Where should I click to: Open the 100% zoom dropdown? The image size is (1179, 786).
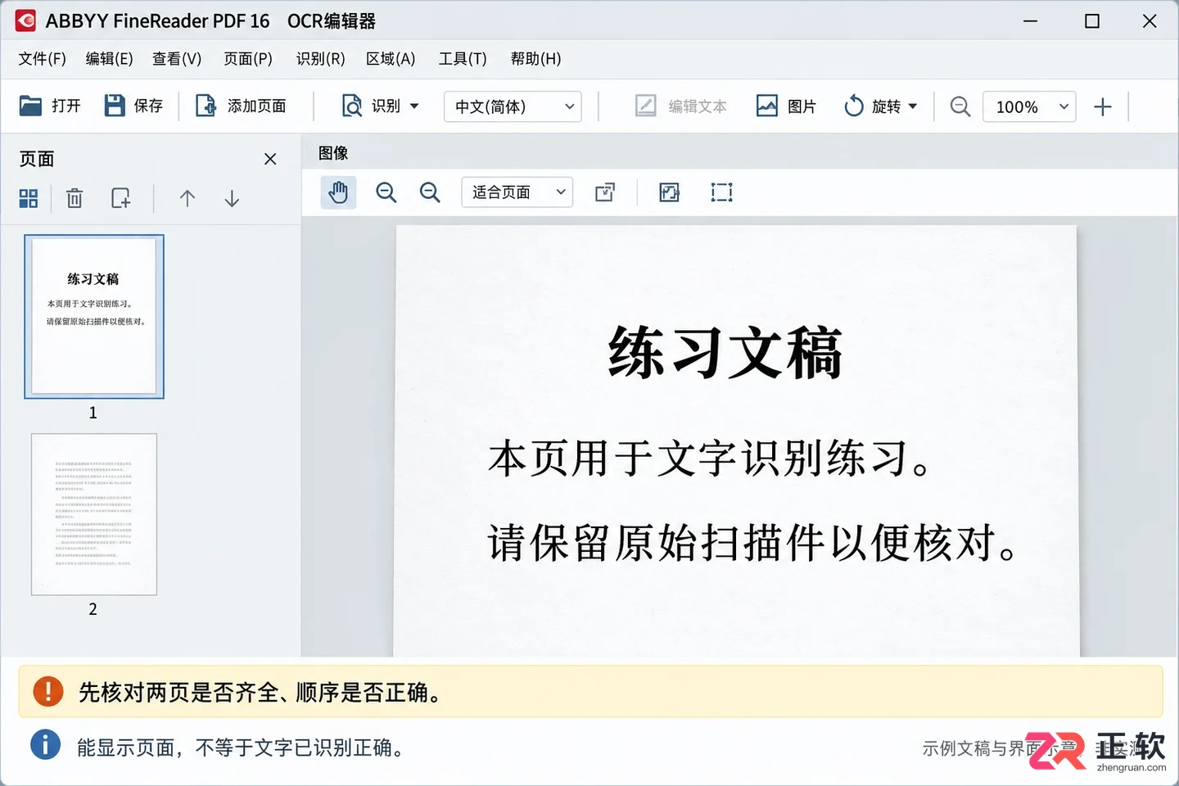1029,106
